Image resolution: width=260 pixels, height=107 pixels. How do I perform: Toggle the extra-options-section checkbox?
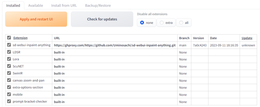9,87
